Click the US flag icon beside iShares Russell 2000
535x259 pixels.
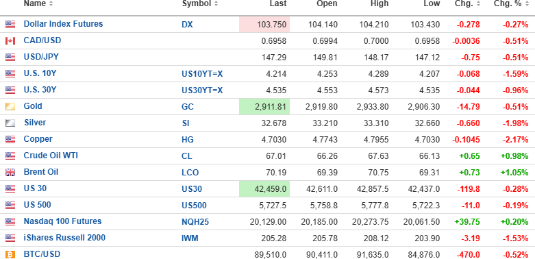point(10,238)
